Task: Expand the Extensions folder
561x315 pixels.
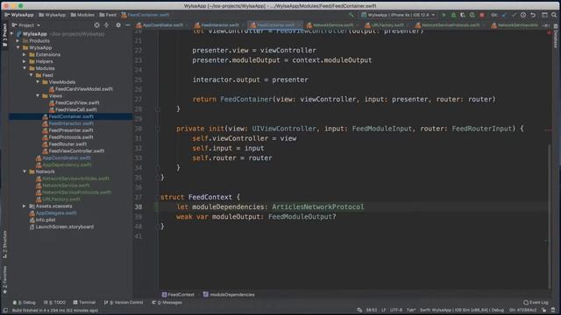Action: (25, 54)
